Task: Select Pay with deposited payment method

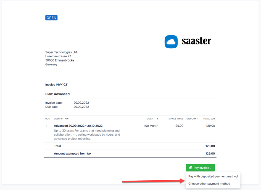Action: tap(213, 176)
